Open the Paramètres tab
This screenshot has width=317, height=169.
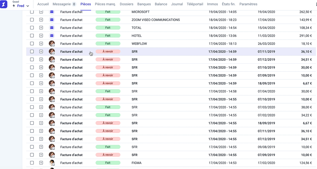point(248,4)
